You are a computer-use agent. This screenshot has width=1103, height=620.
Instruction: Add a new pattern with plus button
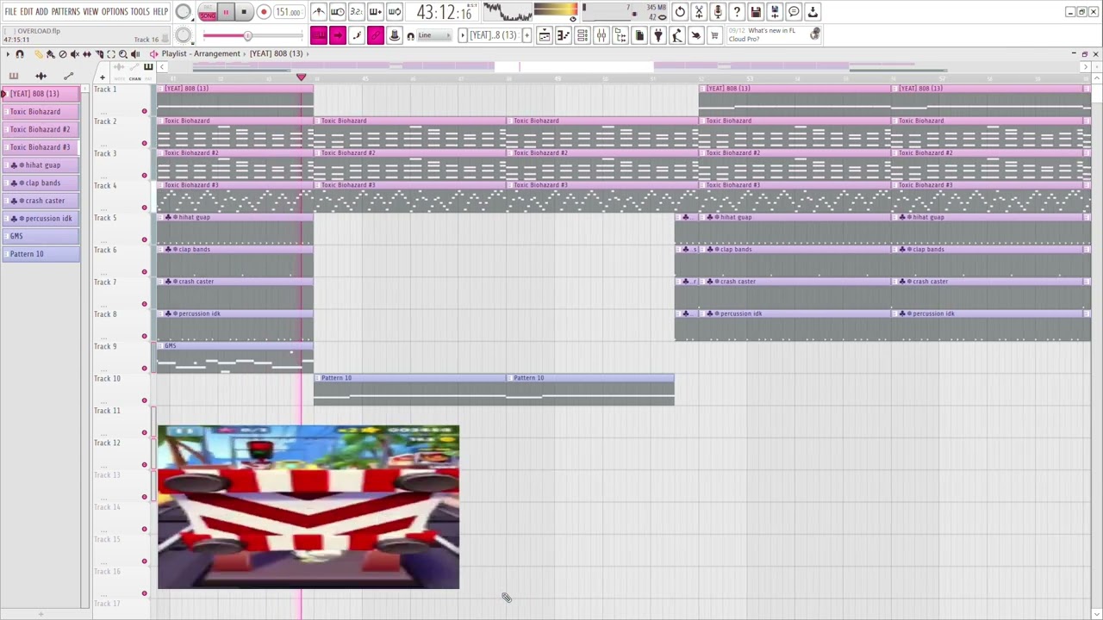point(527,35)
